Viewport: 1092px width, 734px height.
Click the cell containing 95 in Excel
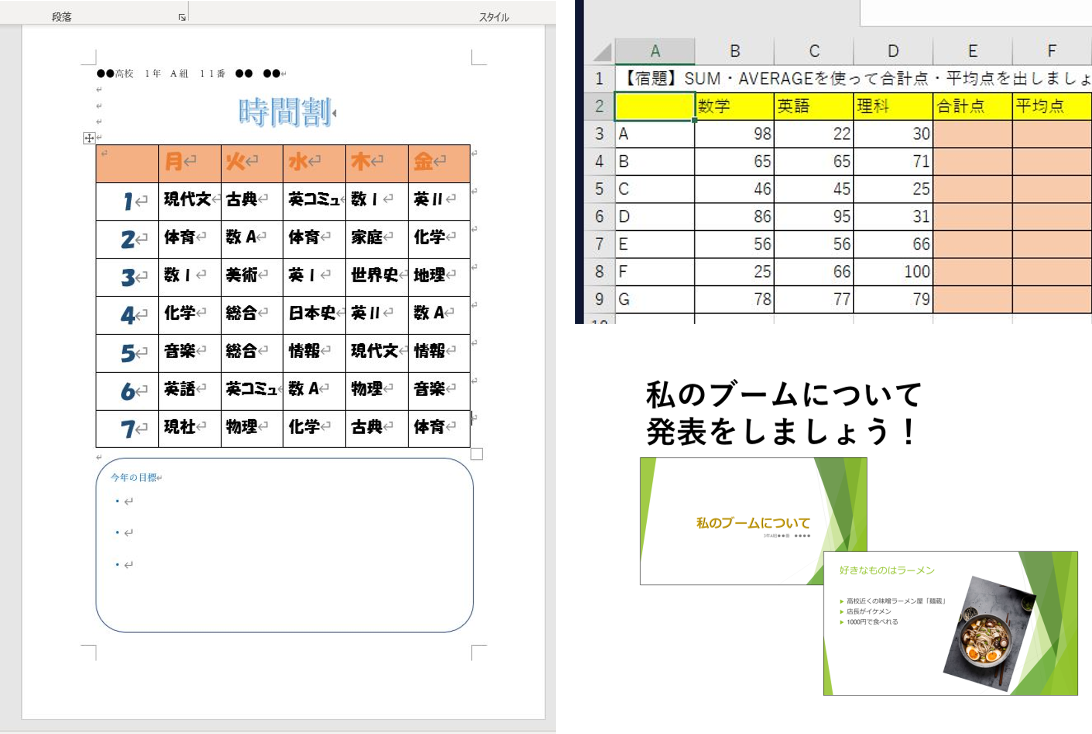pos(814,217)
